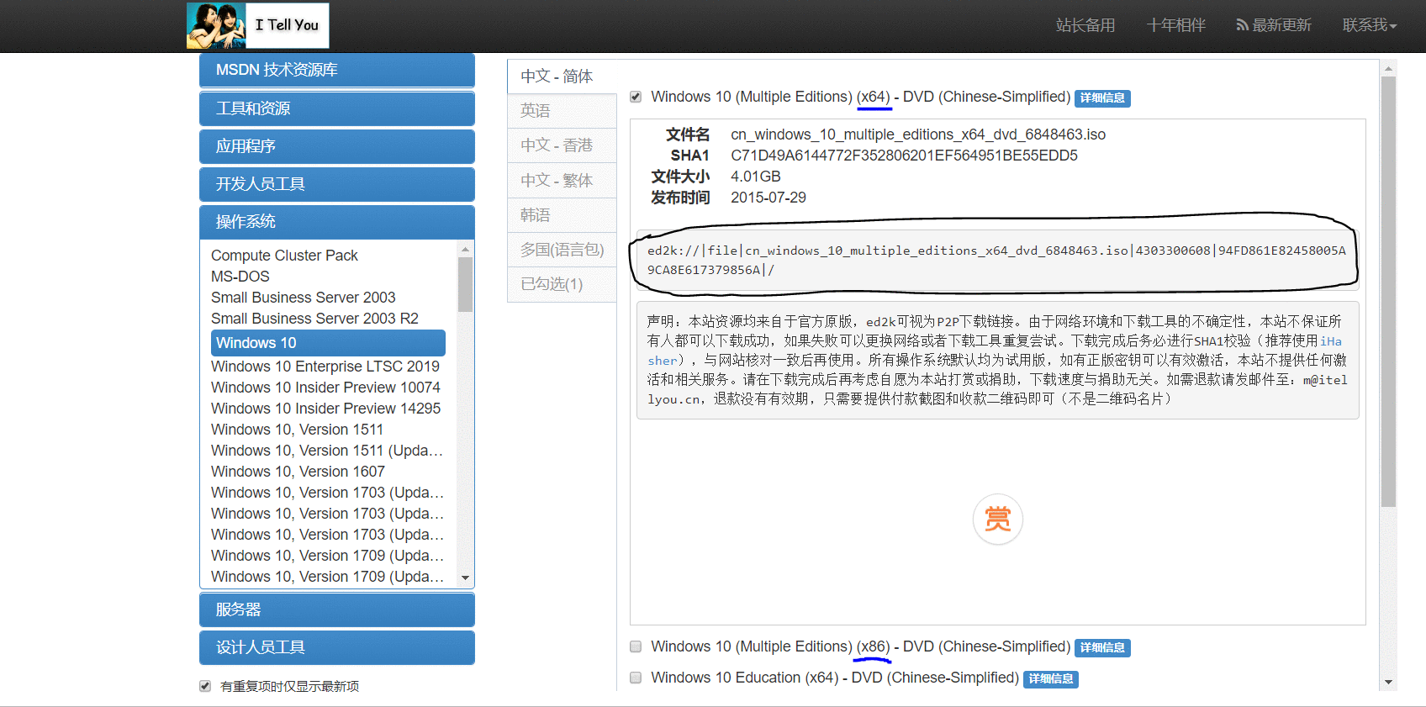1426x707 pixels.
Task: Open the 联系我 dropdown menu
Action: point(1370,25)
